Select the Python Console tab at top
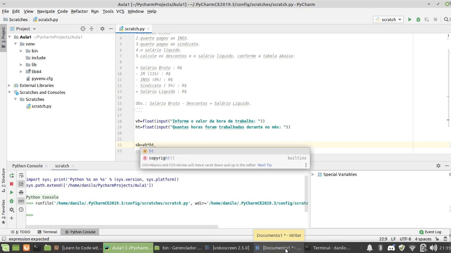 click(27, 166)
